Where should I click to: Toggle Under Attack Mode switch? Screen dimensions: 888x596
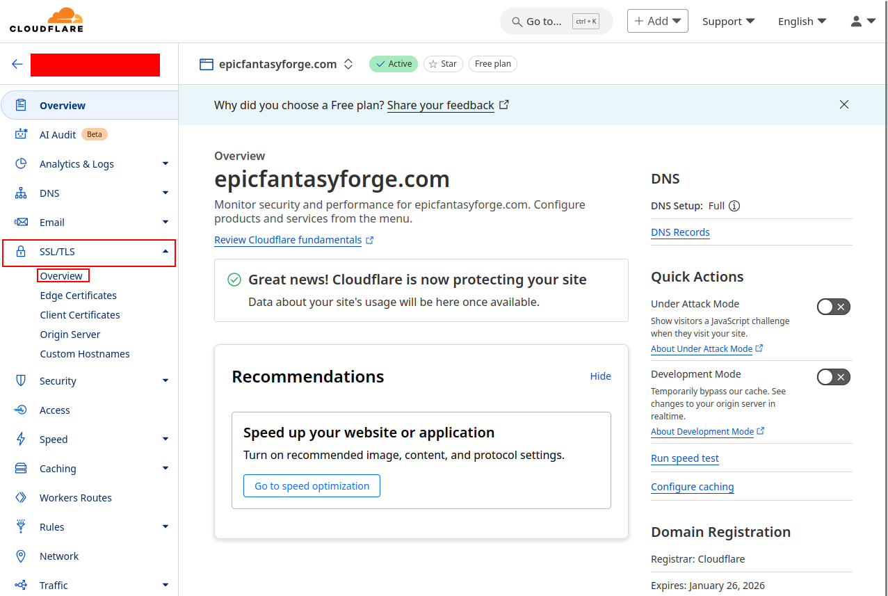click(833, 307)
